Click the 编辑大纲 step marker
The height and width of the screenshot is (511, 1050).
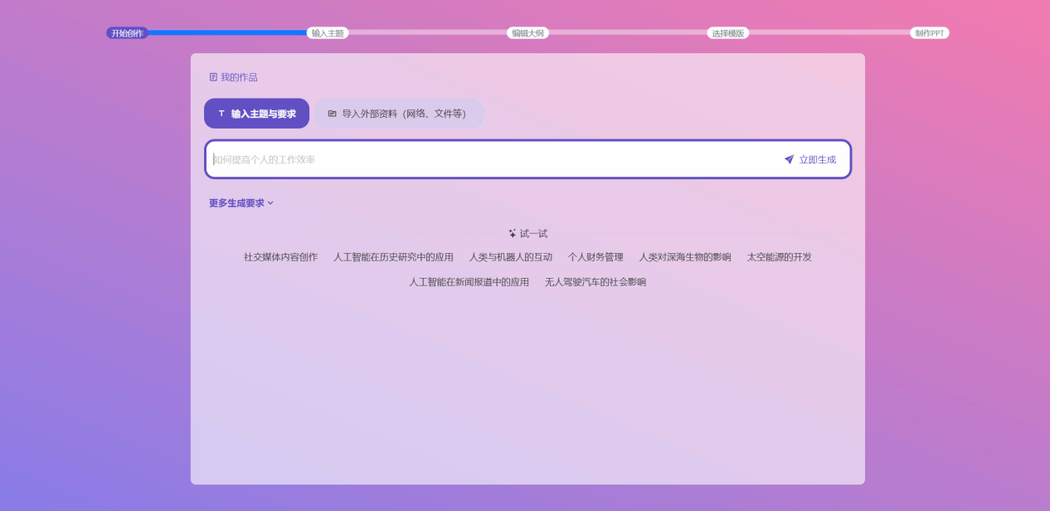pos(527,33)
